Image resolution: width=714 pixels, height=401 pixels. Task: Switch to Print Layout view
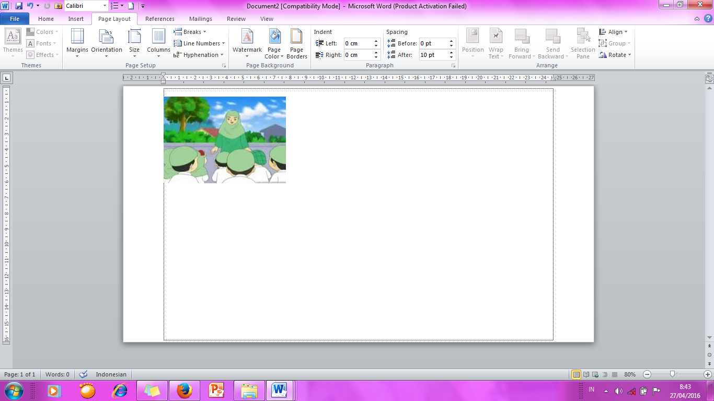pyautogui.click(x=576, y=374)
